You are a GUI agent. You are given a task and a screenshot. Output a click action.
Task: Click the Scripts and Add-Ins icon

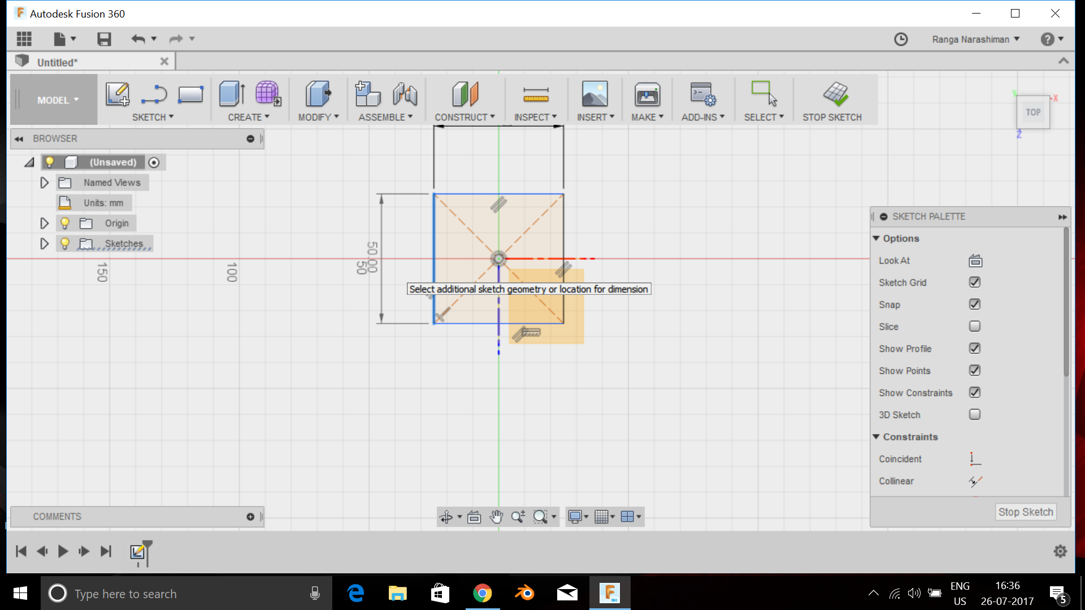703,94
